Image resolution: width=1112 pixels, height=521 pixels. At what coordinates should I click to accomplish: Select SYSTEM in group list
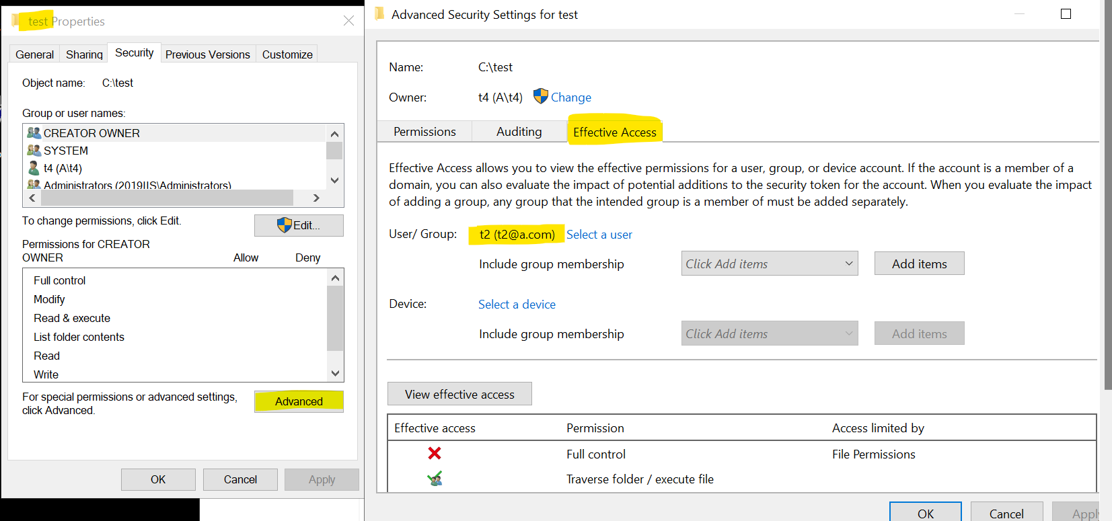(x=175, y=151)
